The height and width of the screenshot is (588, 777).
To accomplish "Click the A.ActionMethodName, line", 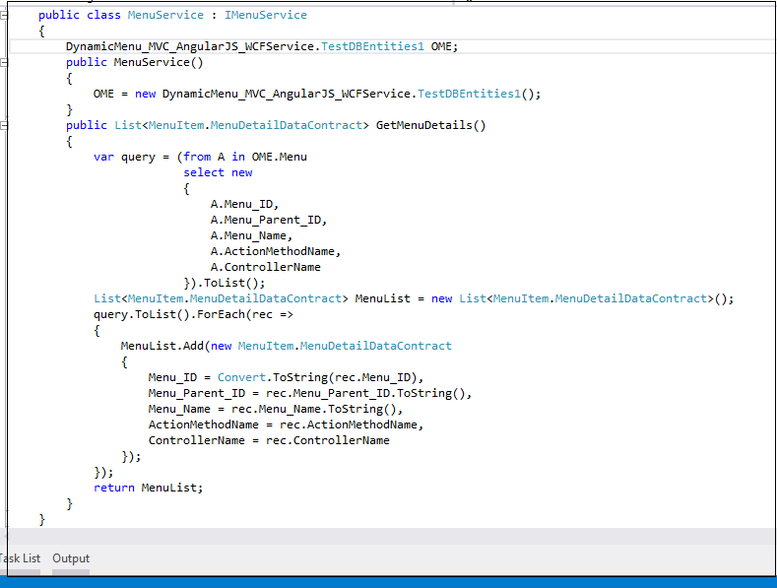I will coord(276,251).
